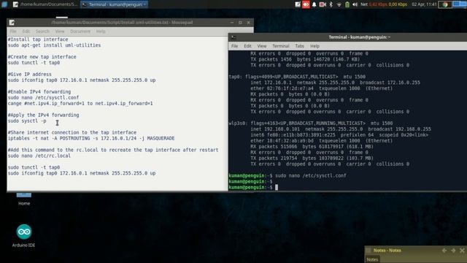Click the line 'sudo nano /etc/rc.local'

[39, 156]
